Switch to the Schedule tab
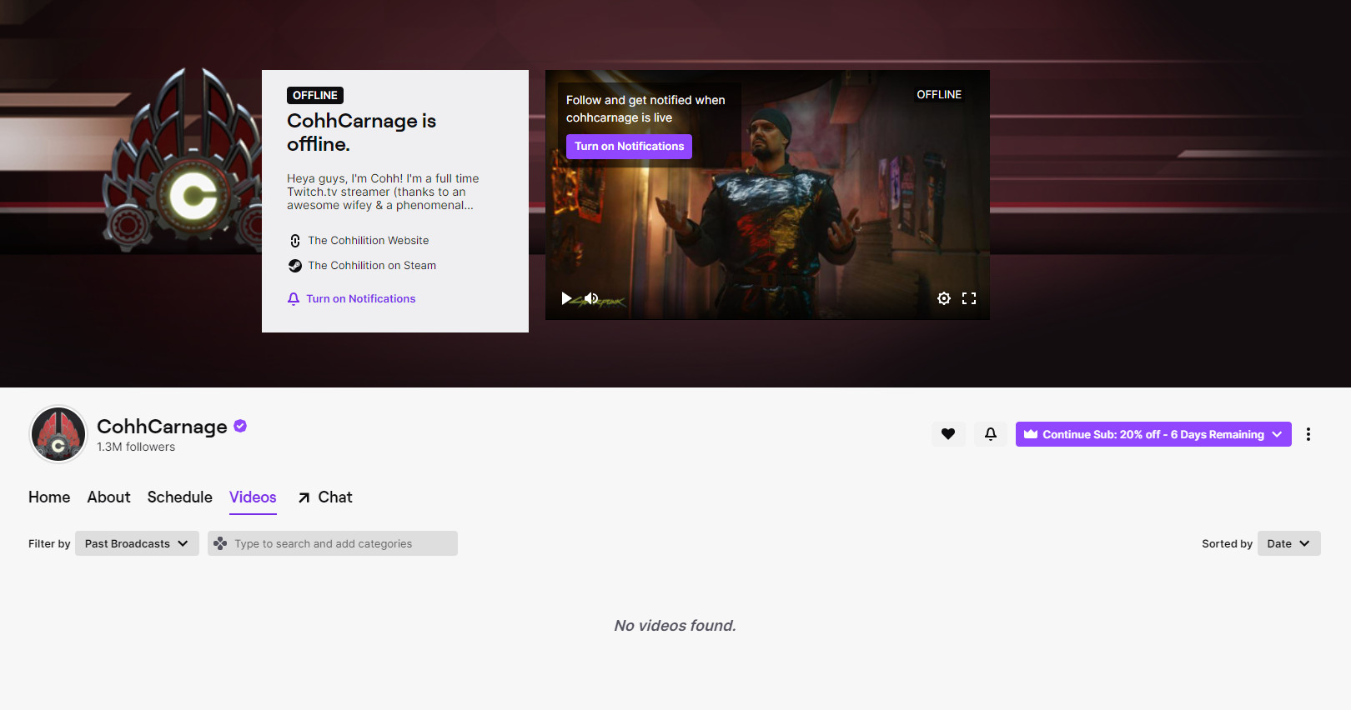The height and width of the screenshot is (710, 1351). pos(180,497)
